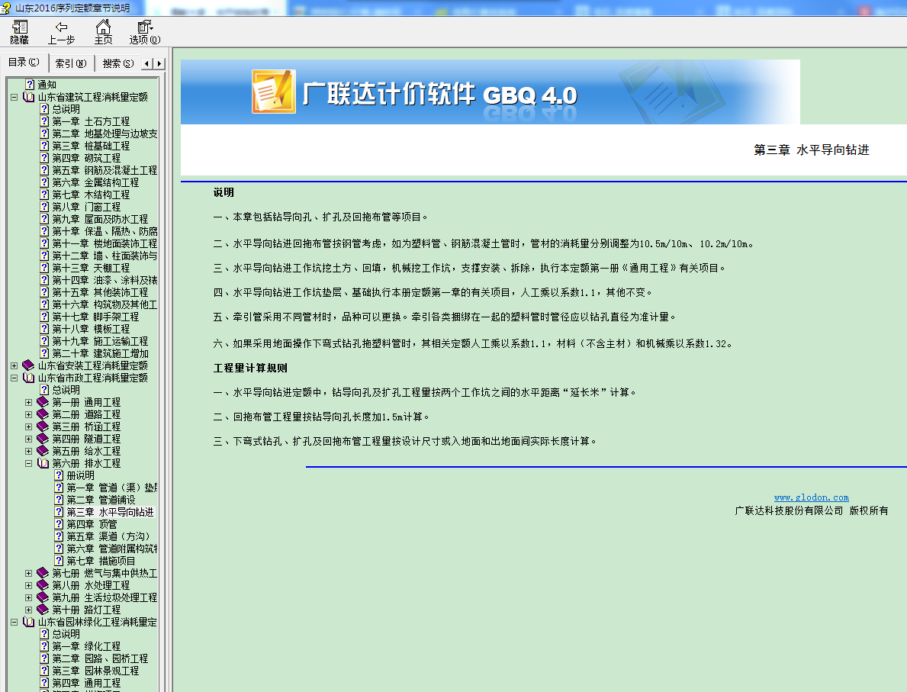Open 第五章 钢筋及混凝土工程 topic

105,170
